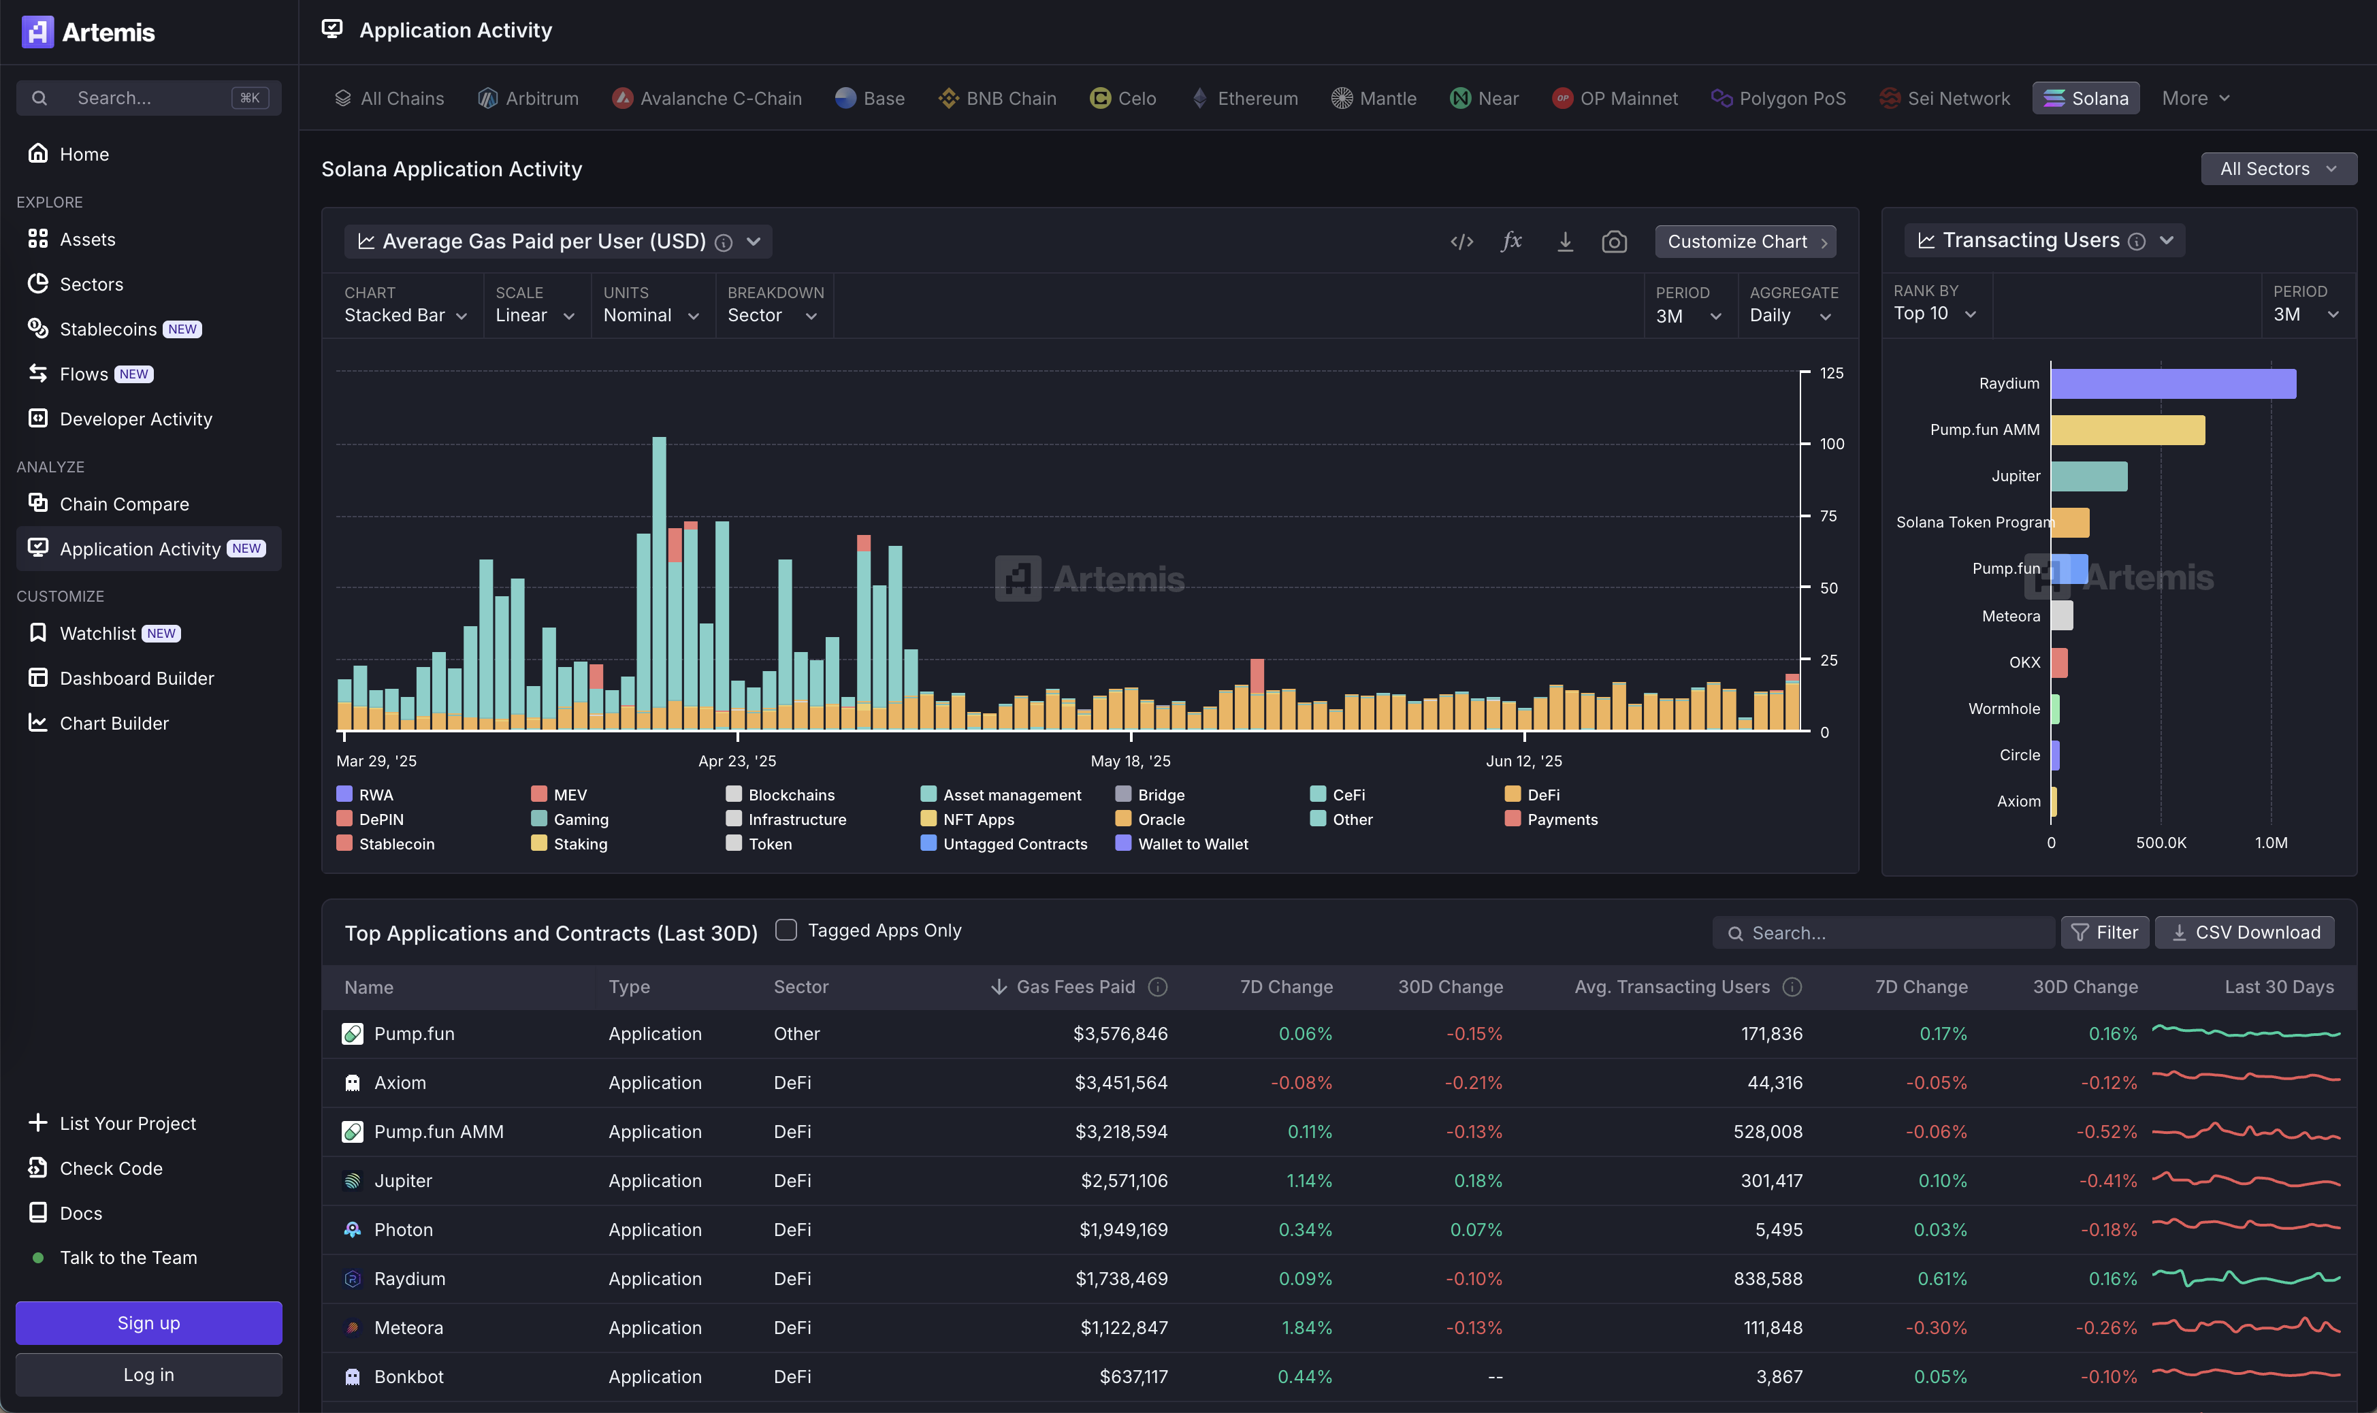Click the Jupiter app logo in table
2377x1413 pixels.
coord(352,1180)
